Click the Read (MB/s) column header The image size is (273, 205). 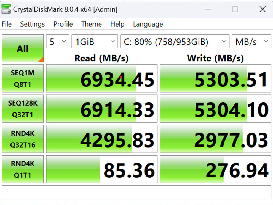pos(101,58)
